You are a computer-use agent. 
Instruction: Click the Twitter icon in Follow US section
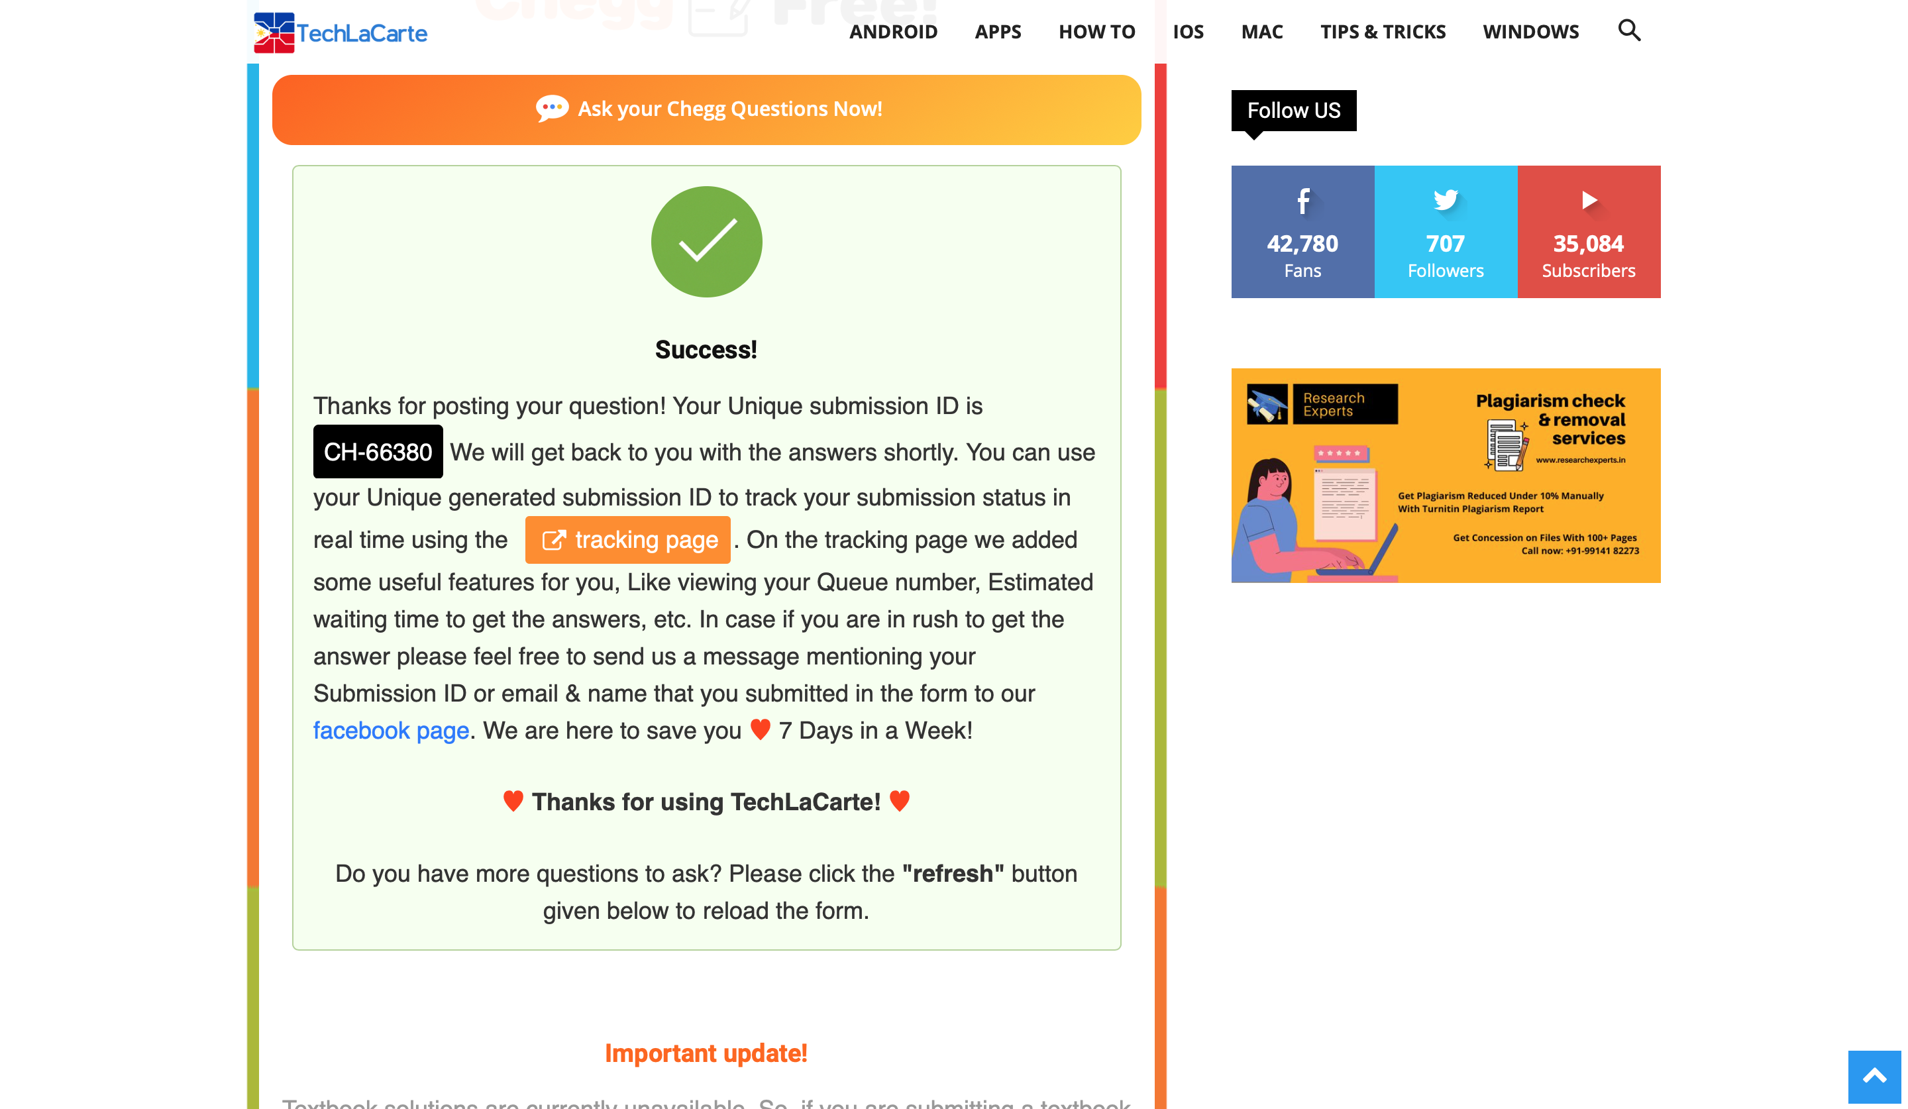point(1444,199)
